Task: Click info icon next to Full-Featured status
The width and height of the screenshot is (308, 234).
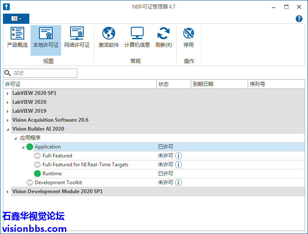Action: (x=178, y=156)
